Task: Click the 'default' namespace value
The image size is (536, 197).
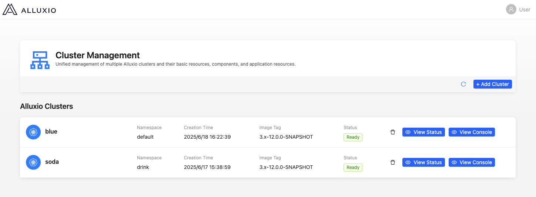Action: (145, 137)
